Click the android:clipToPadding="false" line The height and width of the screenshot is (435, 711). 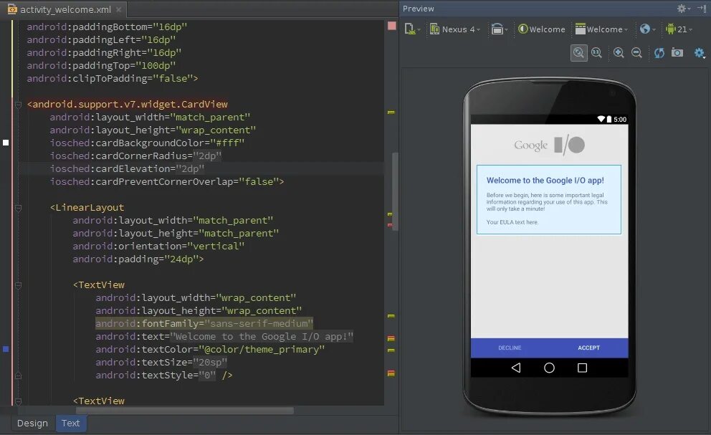click(x=113, y=79)
